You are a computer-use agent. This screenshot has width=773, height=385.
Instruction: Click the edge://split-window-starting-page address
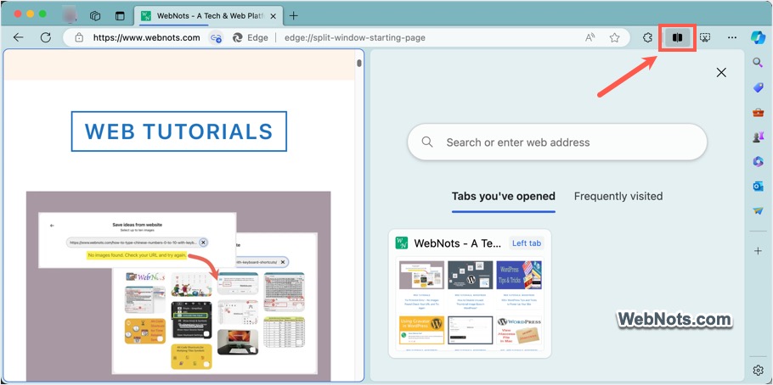[x=355, y=37]
